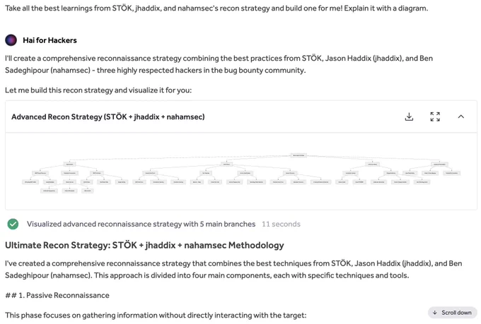Select the Hai for Hackers name label
Viewport: 481px width, 324px height.
click(x=50, y=40)
